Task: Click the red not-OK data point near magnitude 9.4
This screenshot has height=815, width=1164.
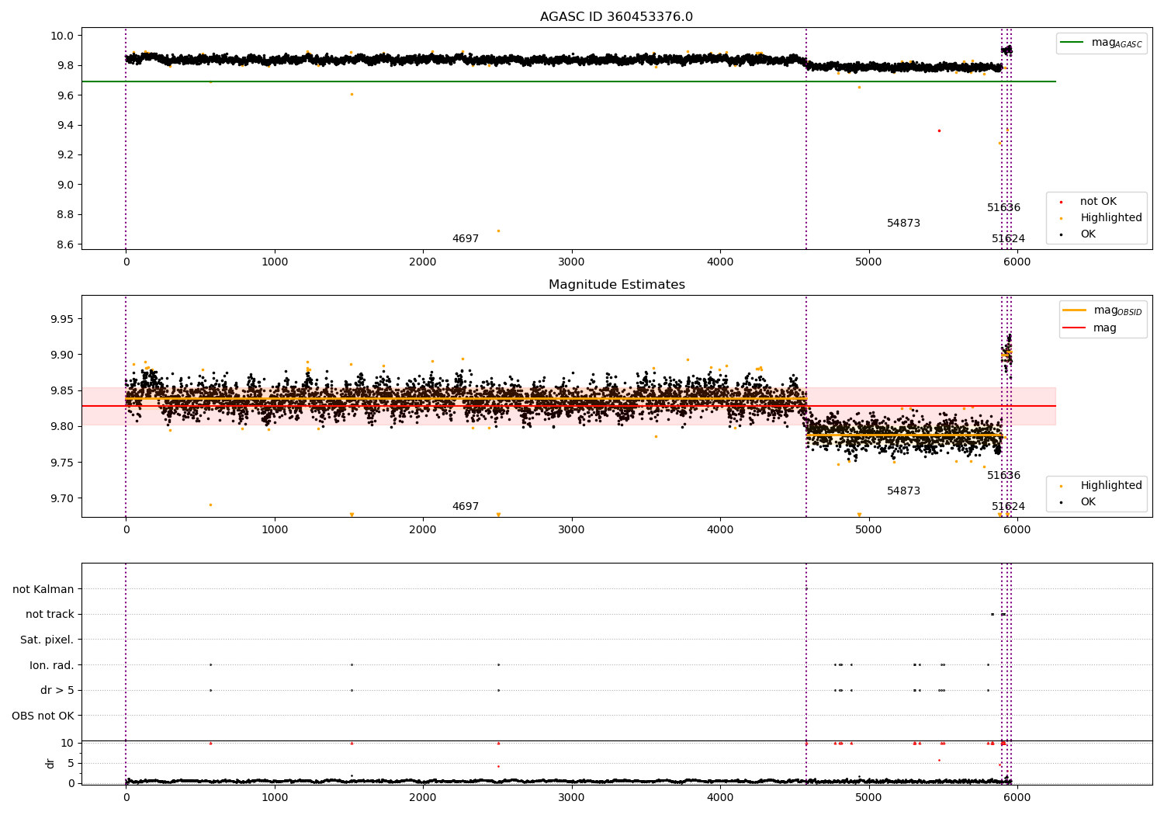Action: coord(939,130)
